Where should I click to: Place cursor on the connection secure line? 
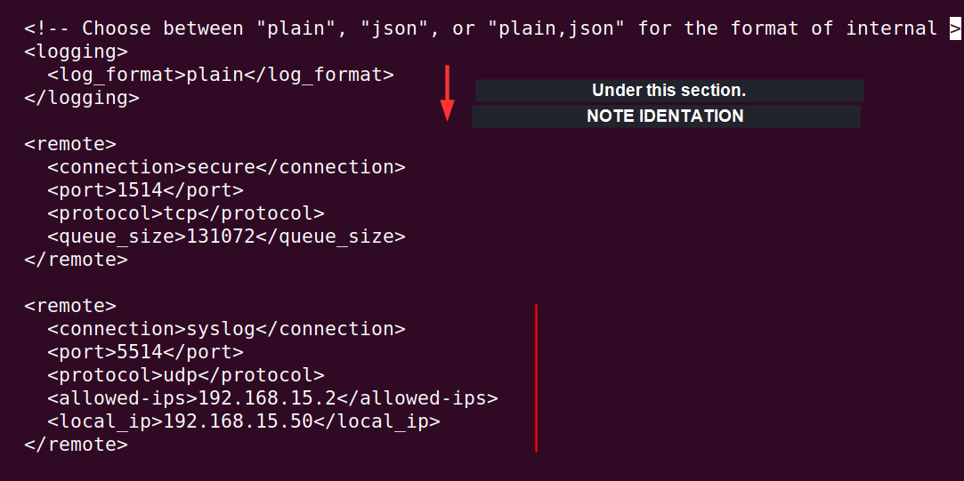coord(226,167)
